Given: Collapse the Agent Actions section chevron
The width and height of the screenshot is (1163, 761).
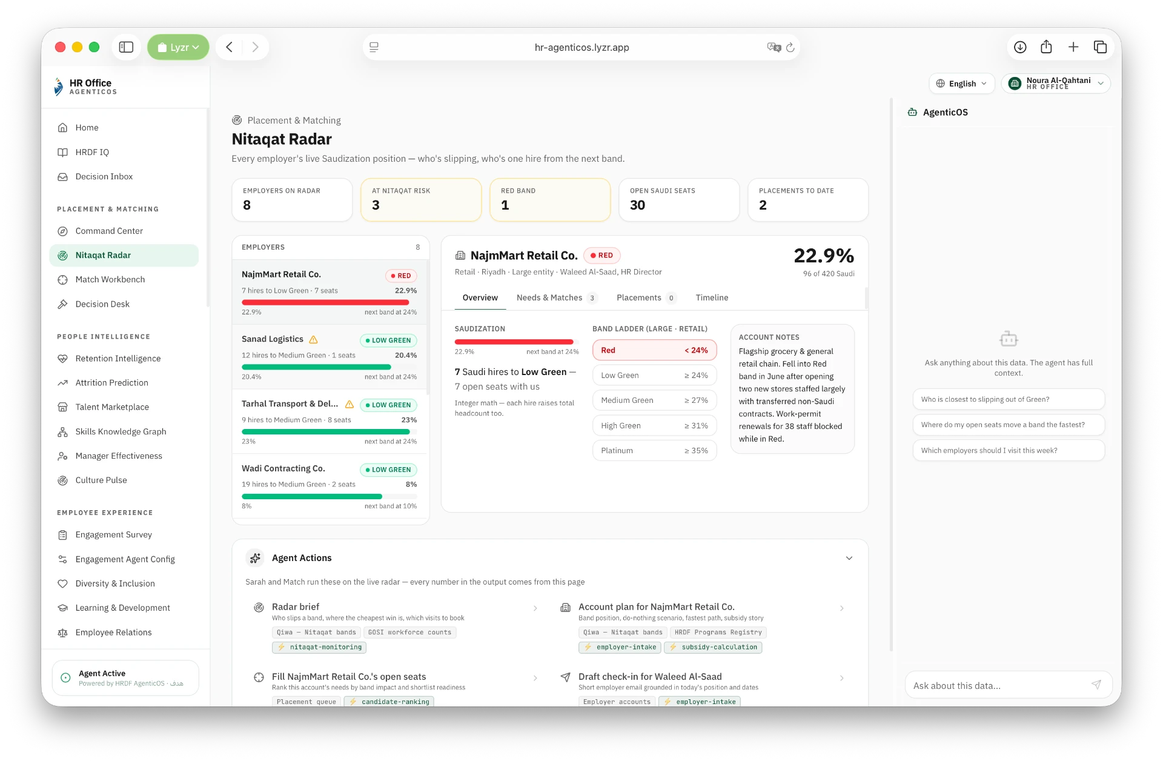Looking at the screenshot, I should (849, 558).
